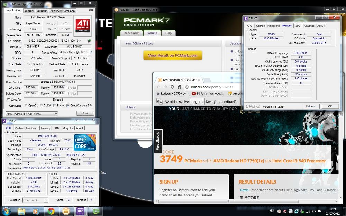Toggle the OpenCL checkbox in GPU-Z

tap(26, 105)
